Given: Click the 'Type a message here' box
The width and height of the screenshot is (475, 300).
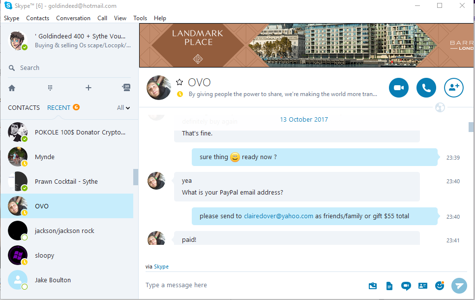Looking at the screenshot, I should [x=255, y=285].
